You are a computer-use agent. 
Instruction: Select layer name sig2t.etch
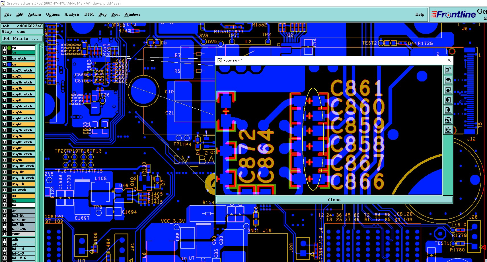(23, 70)
